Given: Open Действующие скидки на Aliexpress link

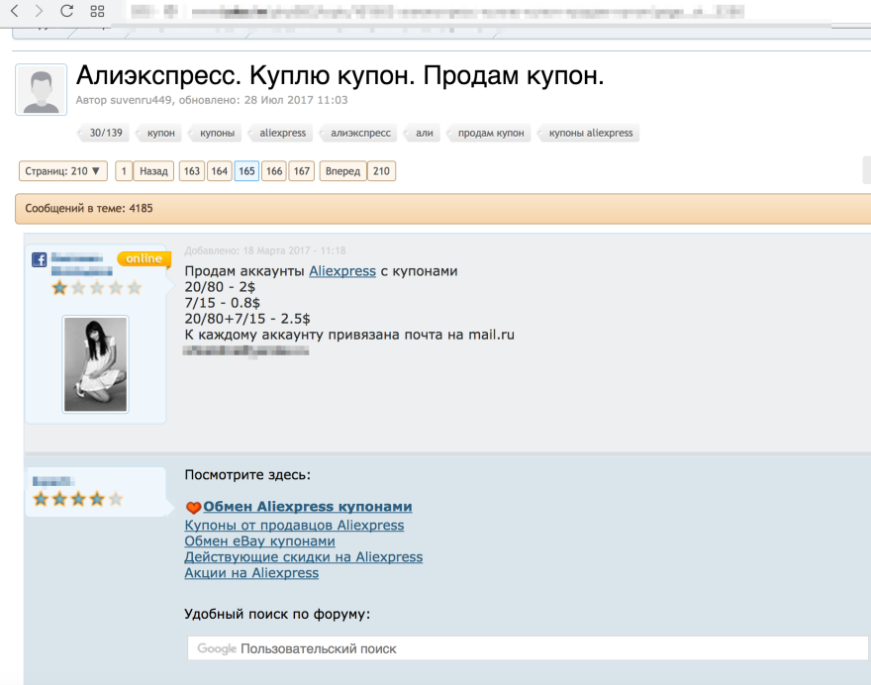Looking at the screenshot, I should (x=303, y=557).
